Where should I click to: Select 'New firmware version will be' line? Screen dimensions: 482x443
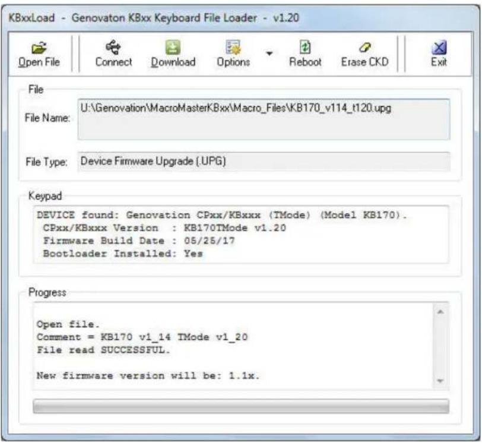pos(148,376)
